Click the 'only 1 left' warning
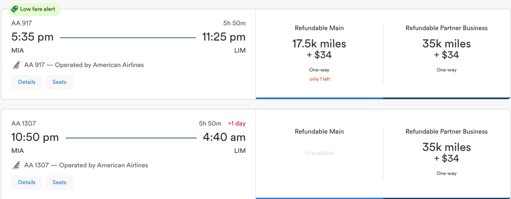Screen dimensions: 511x199 [319, 79]
